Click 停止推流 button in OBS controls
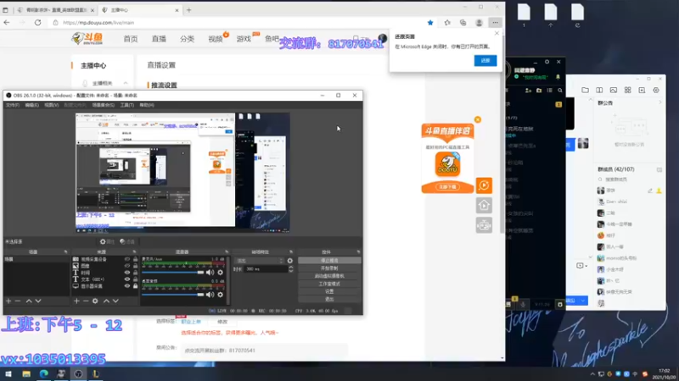 coord(329,261)
